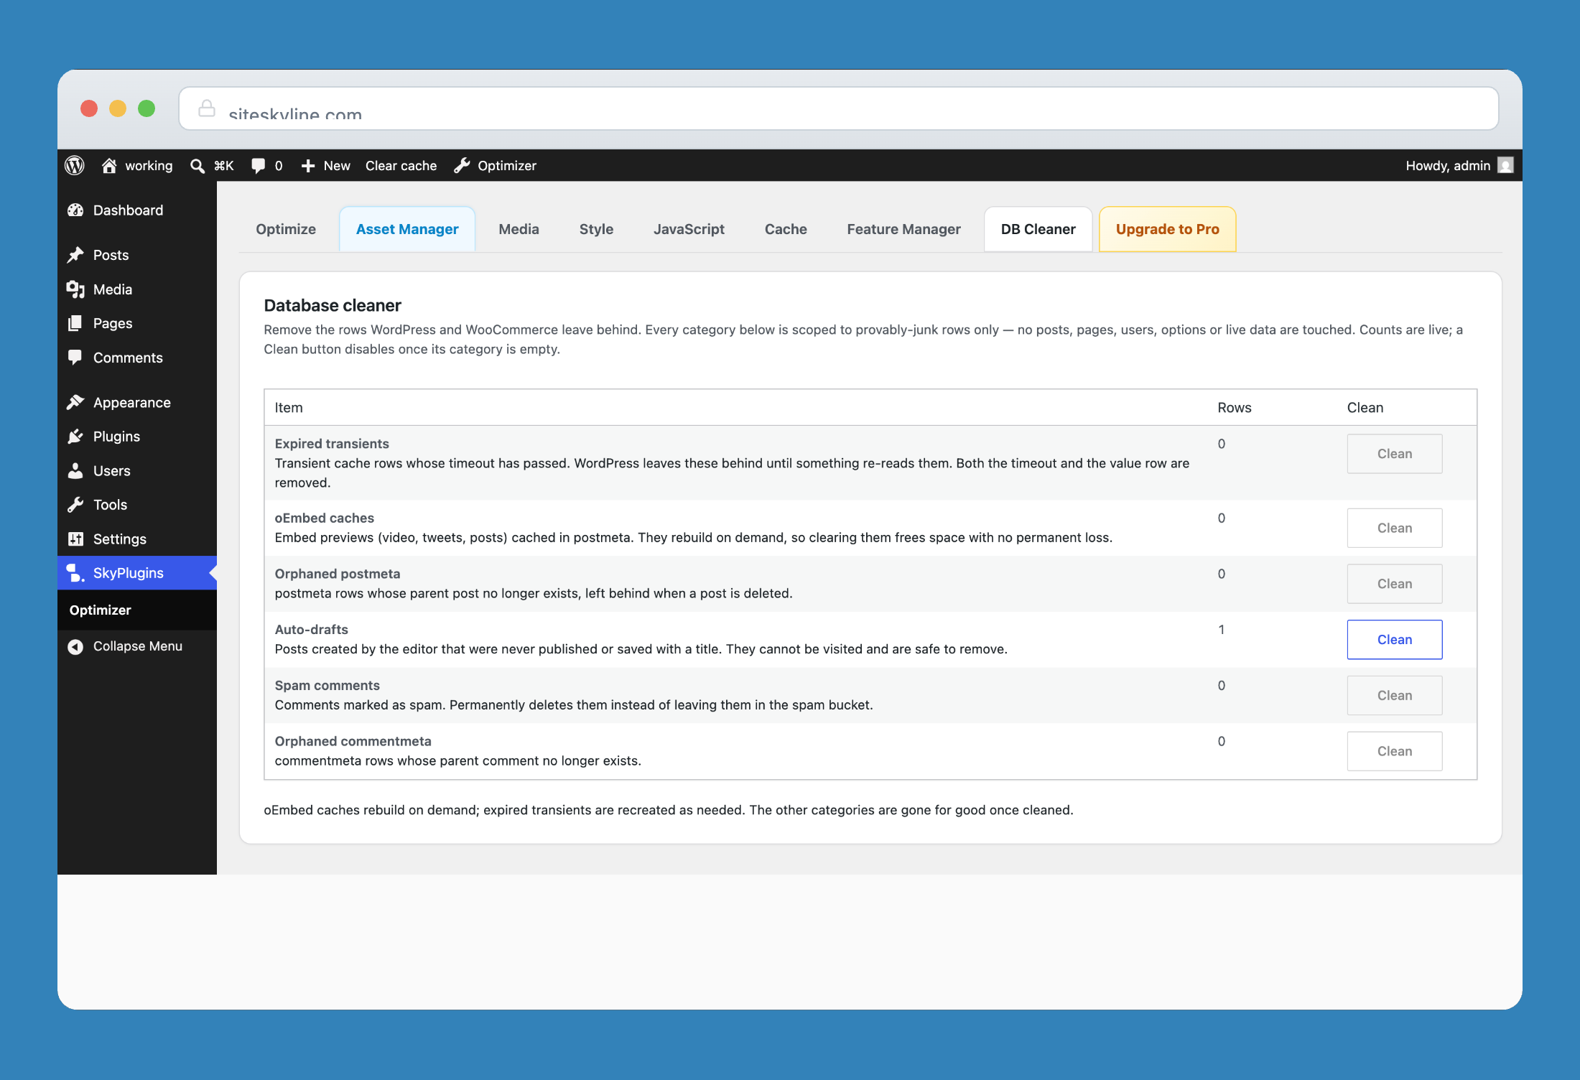Click the Upgrade to Pro tab
Viewport: 1580px width, 1080px height.
pos(1167,229)
